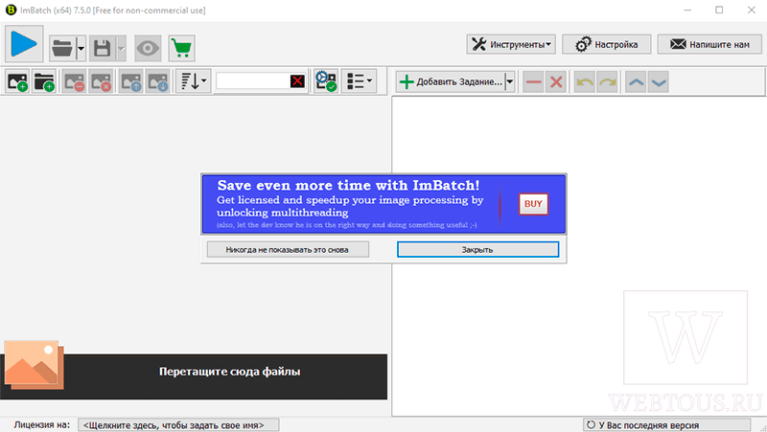
Task: Click the open folder icon in the top toolbar
Action: pyautogui.click(x=62, y=48)
